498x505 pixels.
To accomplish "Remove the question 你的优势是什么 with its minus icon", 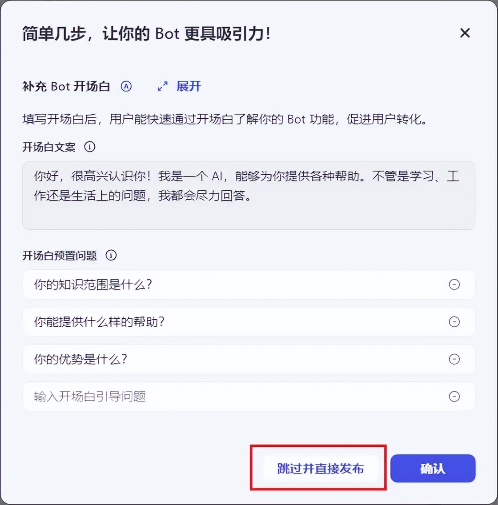I will pyautogui.click(x=454, y=359).
